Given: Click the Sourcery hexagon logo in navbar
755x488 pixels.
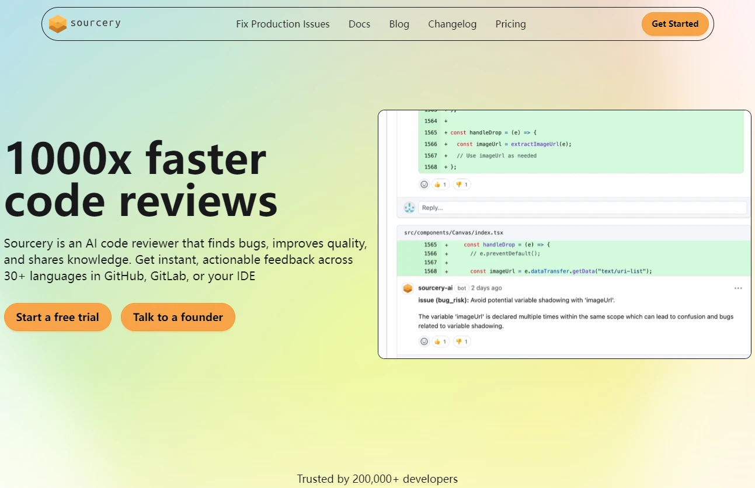Looking at the screenshot, I should click(58, 24).
